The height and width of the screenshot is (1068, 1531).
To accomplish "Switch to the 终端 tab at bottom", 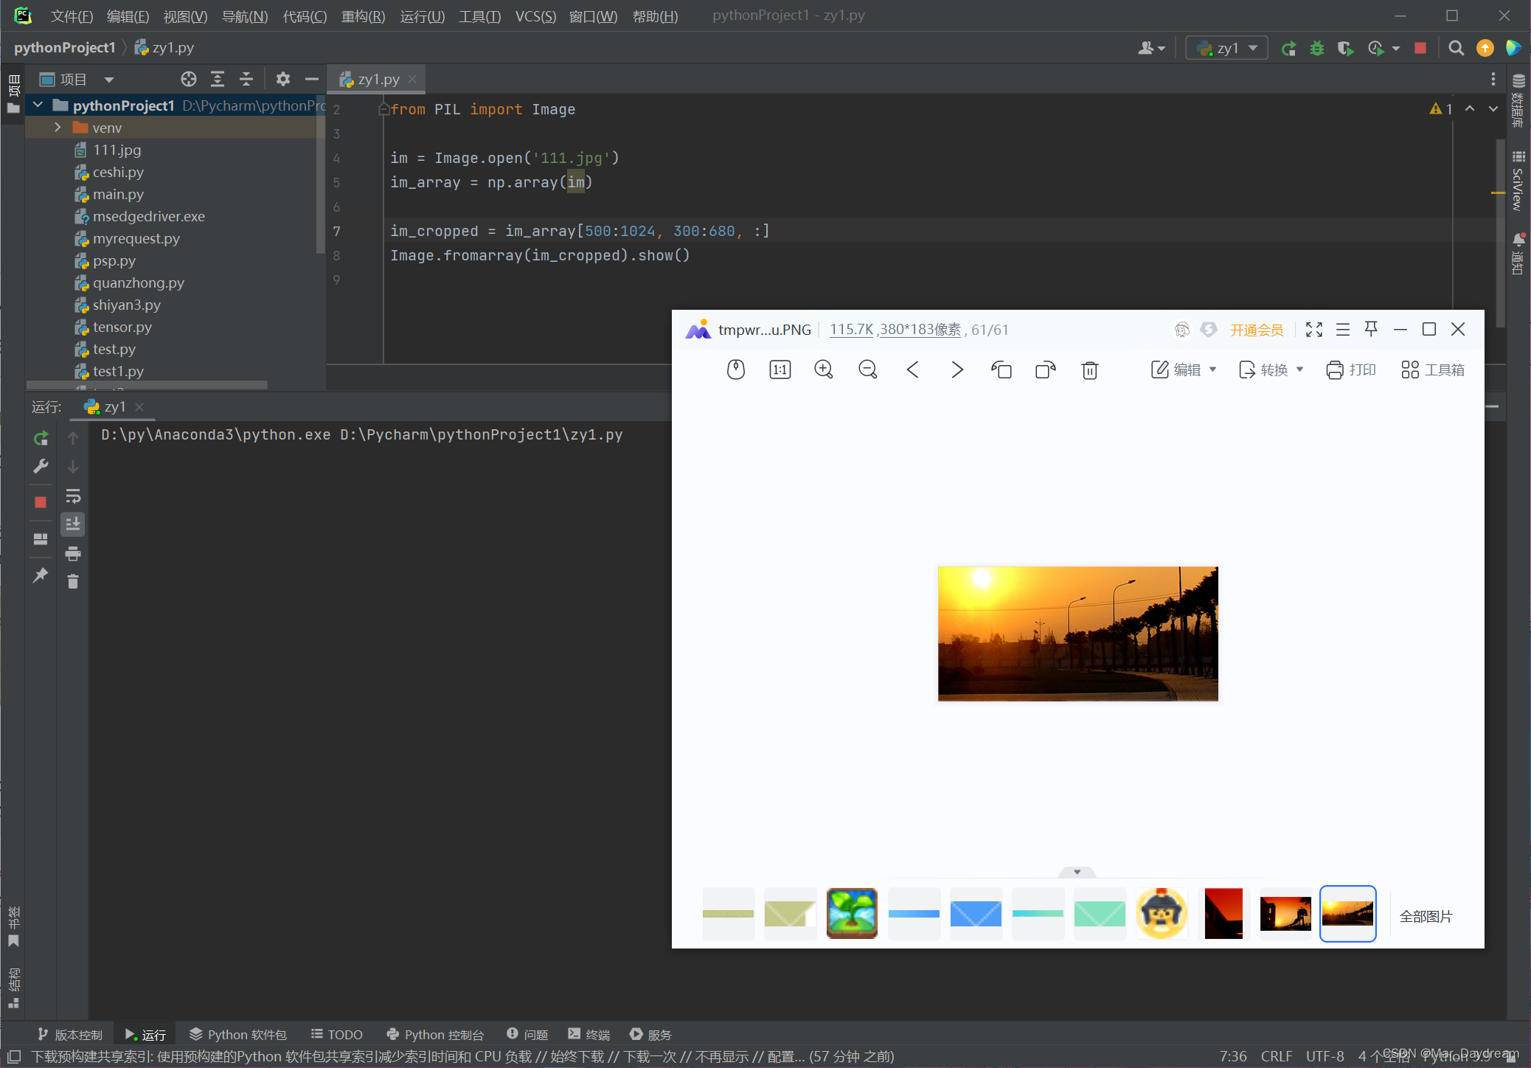I will (x=589, y=1034).
